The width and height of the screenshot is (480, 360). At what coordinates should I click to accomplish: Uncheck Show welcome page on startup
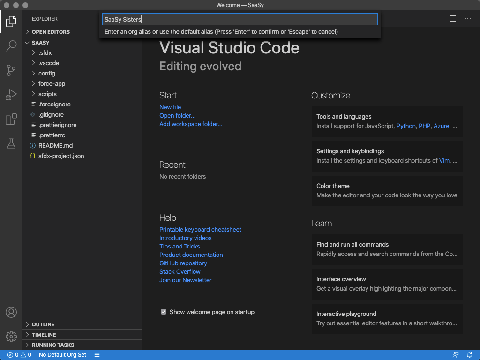164,312
